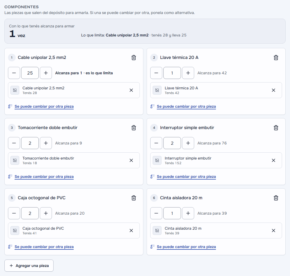Add an alternative piece for Interruptor simple
The width and height of the screenshot is (290, 276).
point(186,177)
